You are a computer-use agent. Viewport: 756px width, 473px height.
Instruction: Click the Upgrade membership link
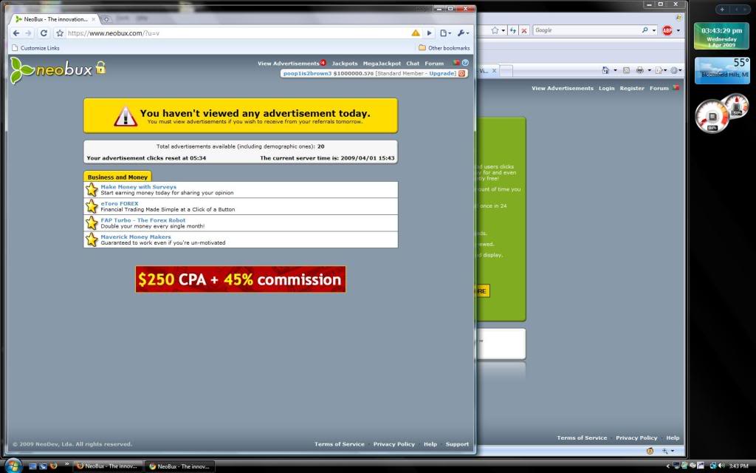tap(442, 73)
